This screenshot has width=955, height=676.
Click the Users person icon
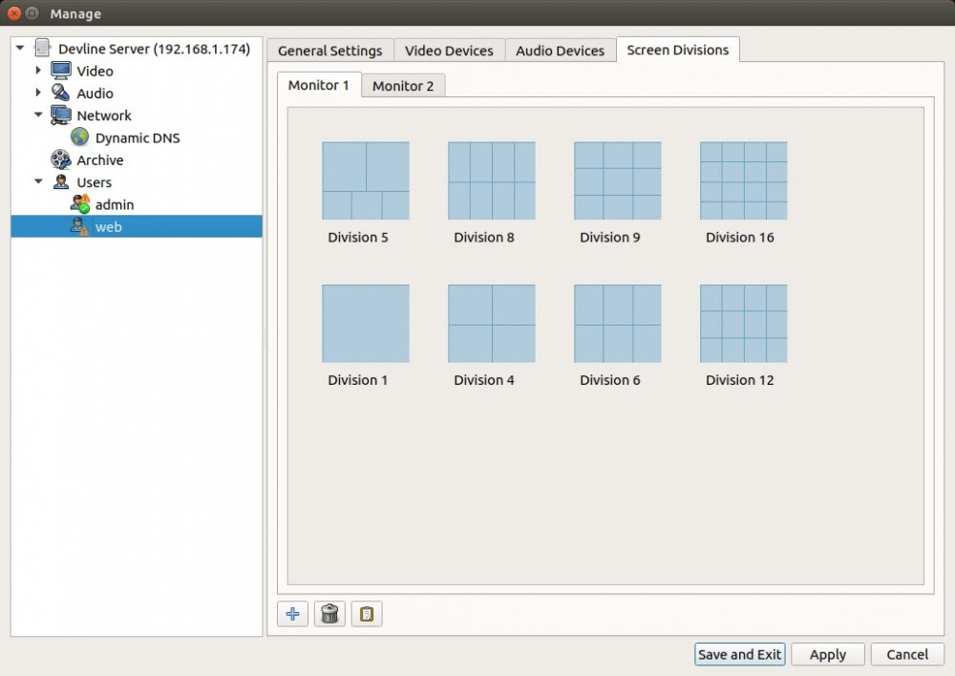coord(61,181)
